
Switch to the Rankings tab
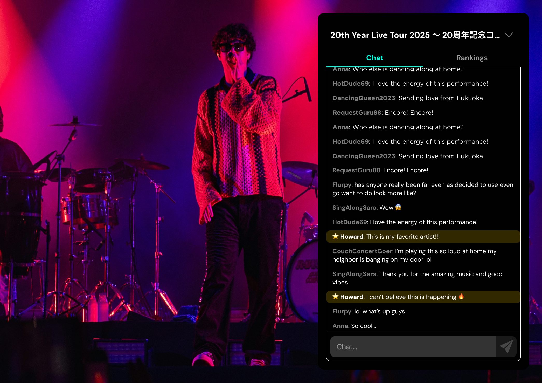pos(472,58)
